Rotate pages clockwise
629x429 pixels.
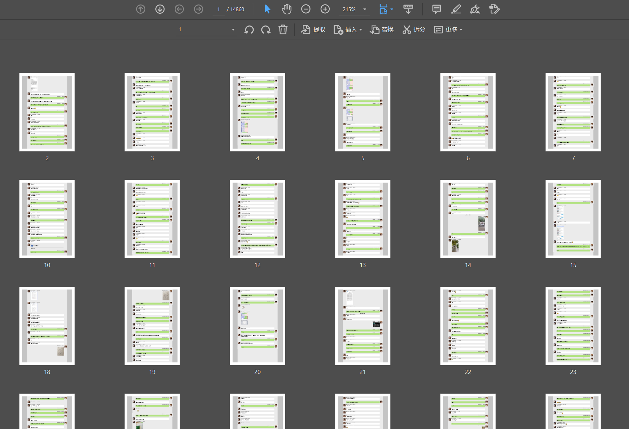click(x=266, y=30)
